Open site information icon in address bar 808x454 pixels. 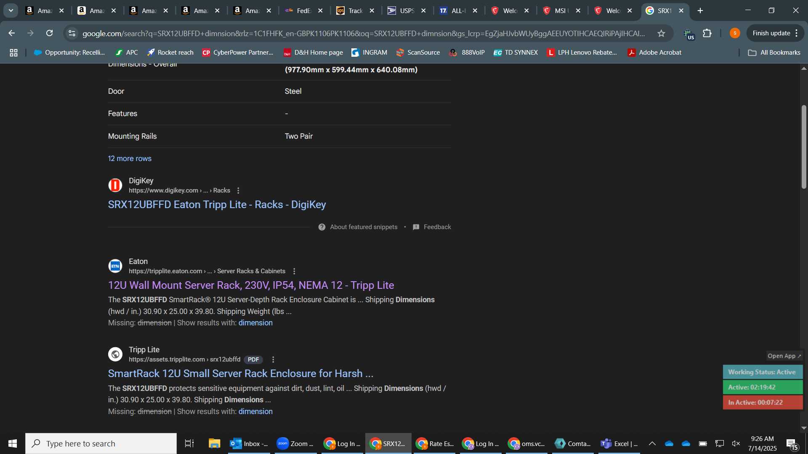(x=72, y=33)
